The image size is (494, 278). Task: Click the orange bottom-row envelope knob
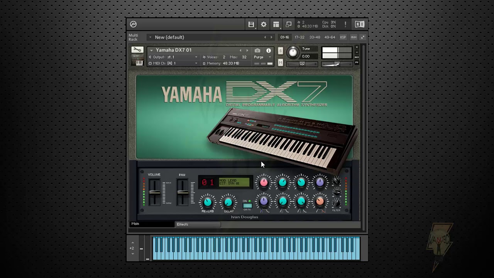click(x=320, y=201)
